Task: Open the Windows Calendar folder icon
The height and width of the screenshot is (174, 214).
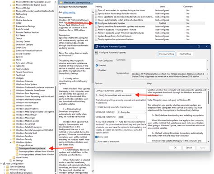Action: (x=14, y=81)
